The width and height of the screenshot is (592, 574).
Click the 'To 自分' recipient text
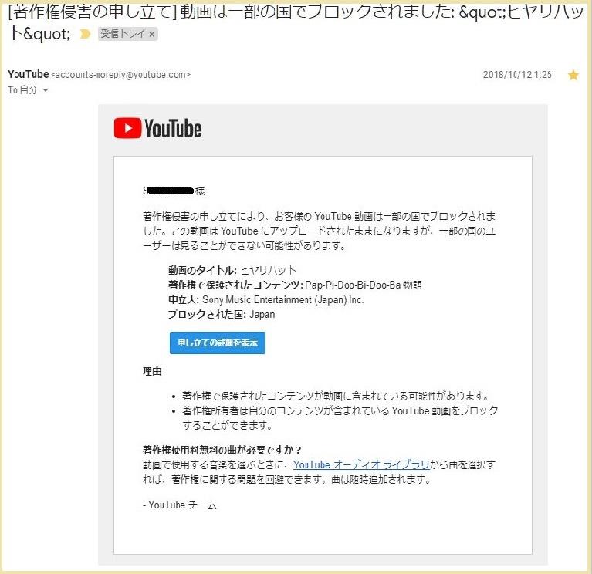[x=22, y=90]
